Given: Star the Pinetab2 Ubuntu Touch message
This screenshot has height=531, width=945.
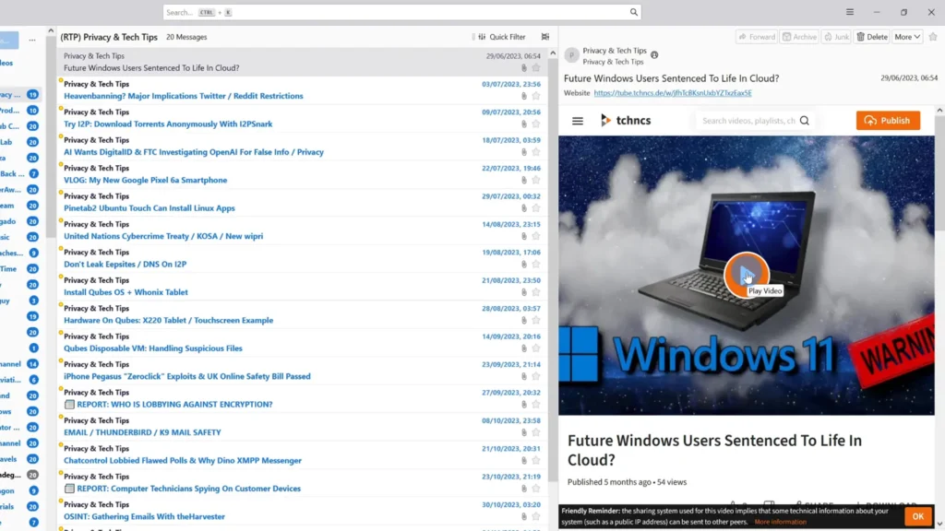Looking at the screenshot, I should [x=536, y=208].
